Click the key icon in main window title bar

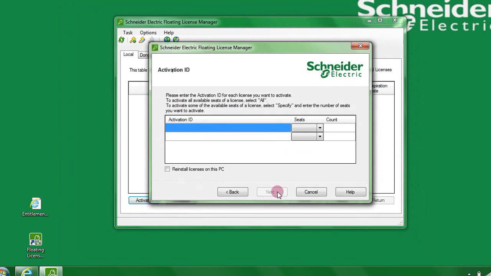(120, 22)
